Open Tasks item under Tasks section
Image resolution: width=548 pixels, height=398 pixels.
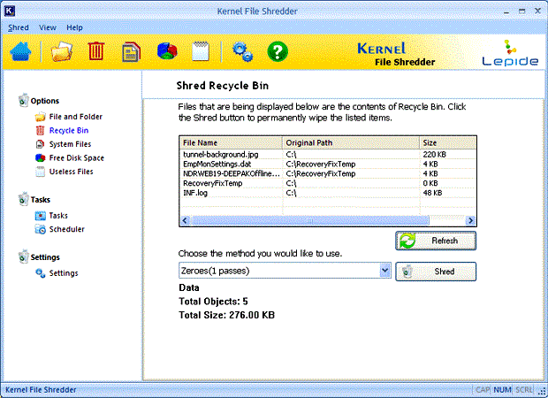tap(58, 216)
